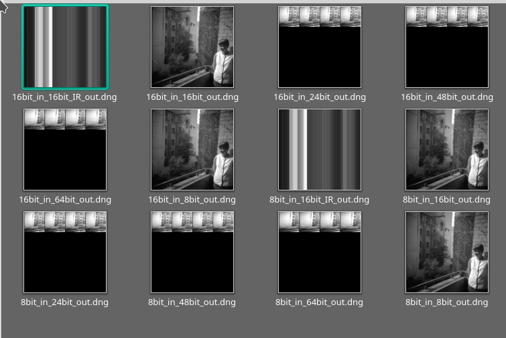Select the 8bit_in_8bit_out.dng thumbnail
506x338 pixels.
pos(447,252)
